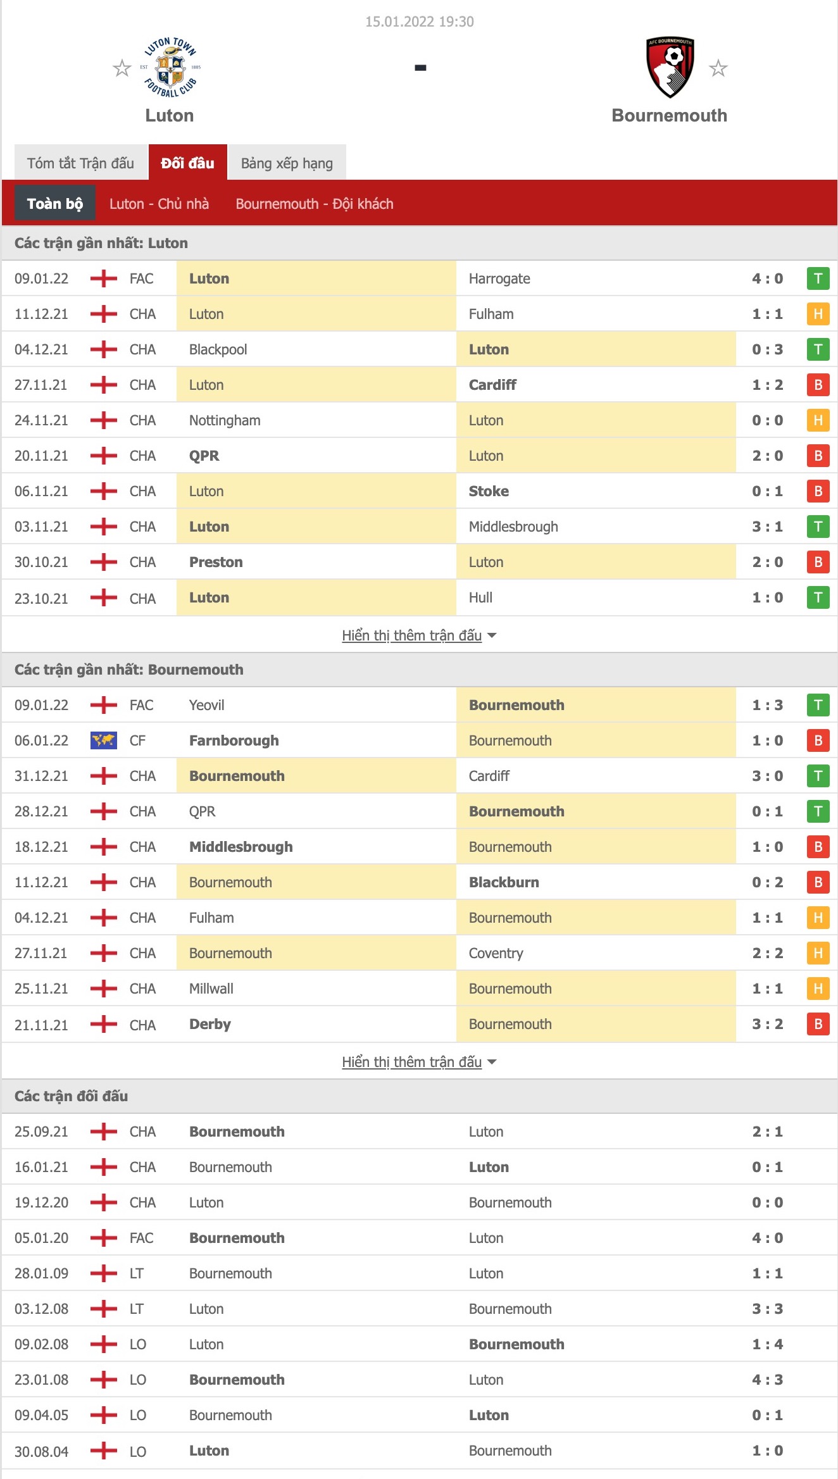Click the T badge for Bournemouth vs Cardiff
838x1479 pixels.
[x=818, y=776]
